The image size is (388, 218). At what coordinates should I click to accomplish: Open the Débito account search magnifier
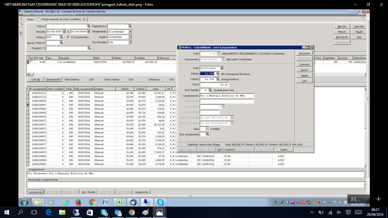click(218, 74)
